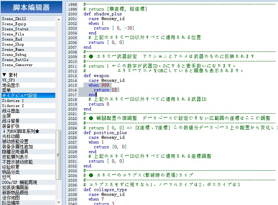Select Scene_Shop in script list

coord(29,44)
